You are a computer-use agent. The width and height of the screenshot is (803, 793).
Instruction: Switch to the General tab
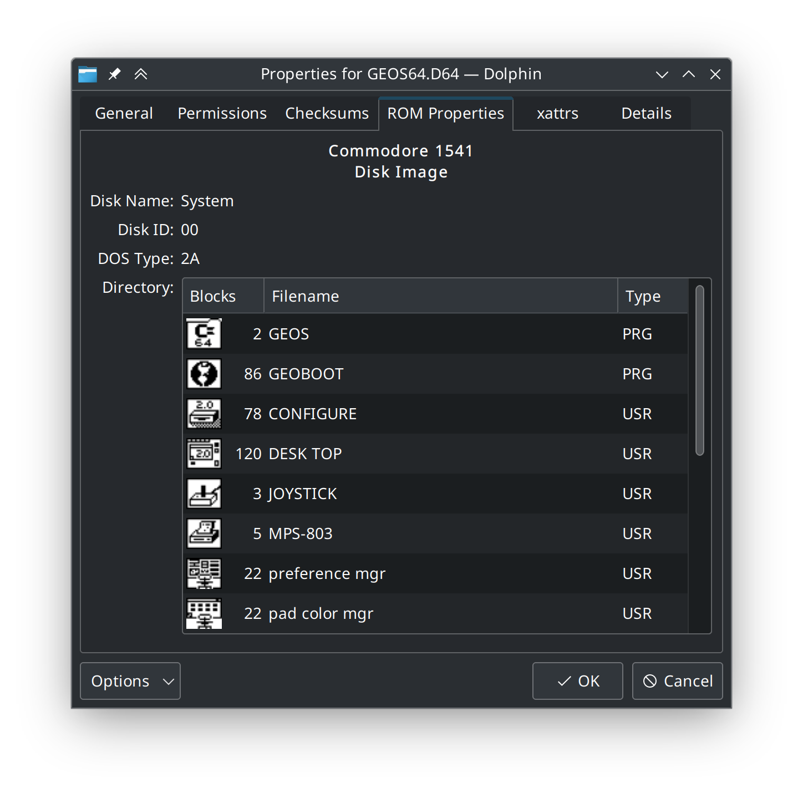click(x=124, y=114)
